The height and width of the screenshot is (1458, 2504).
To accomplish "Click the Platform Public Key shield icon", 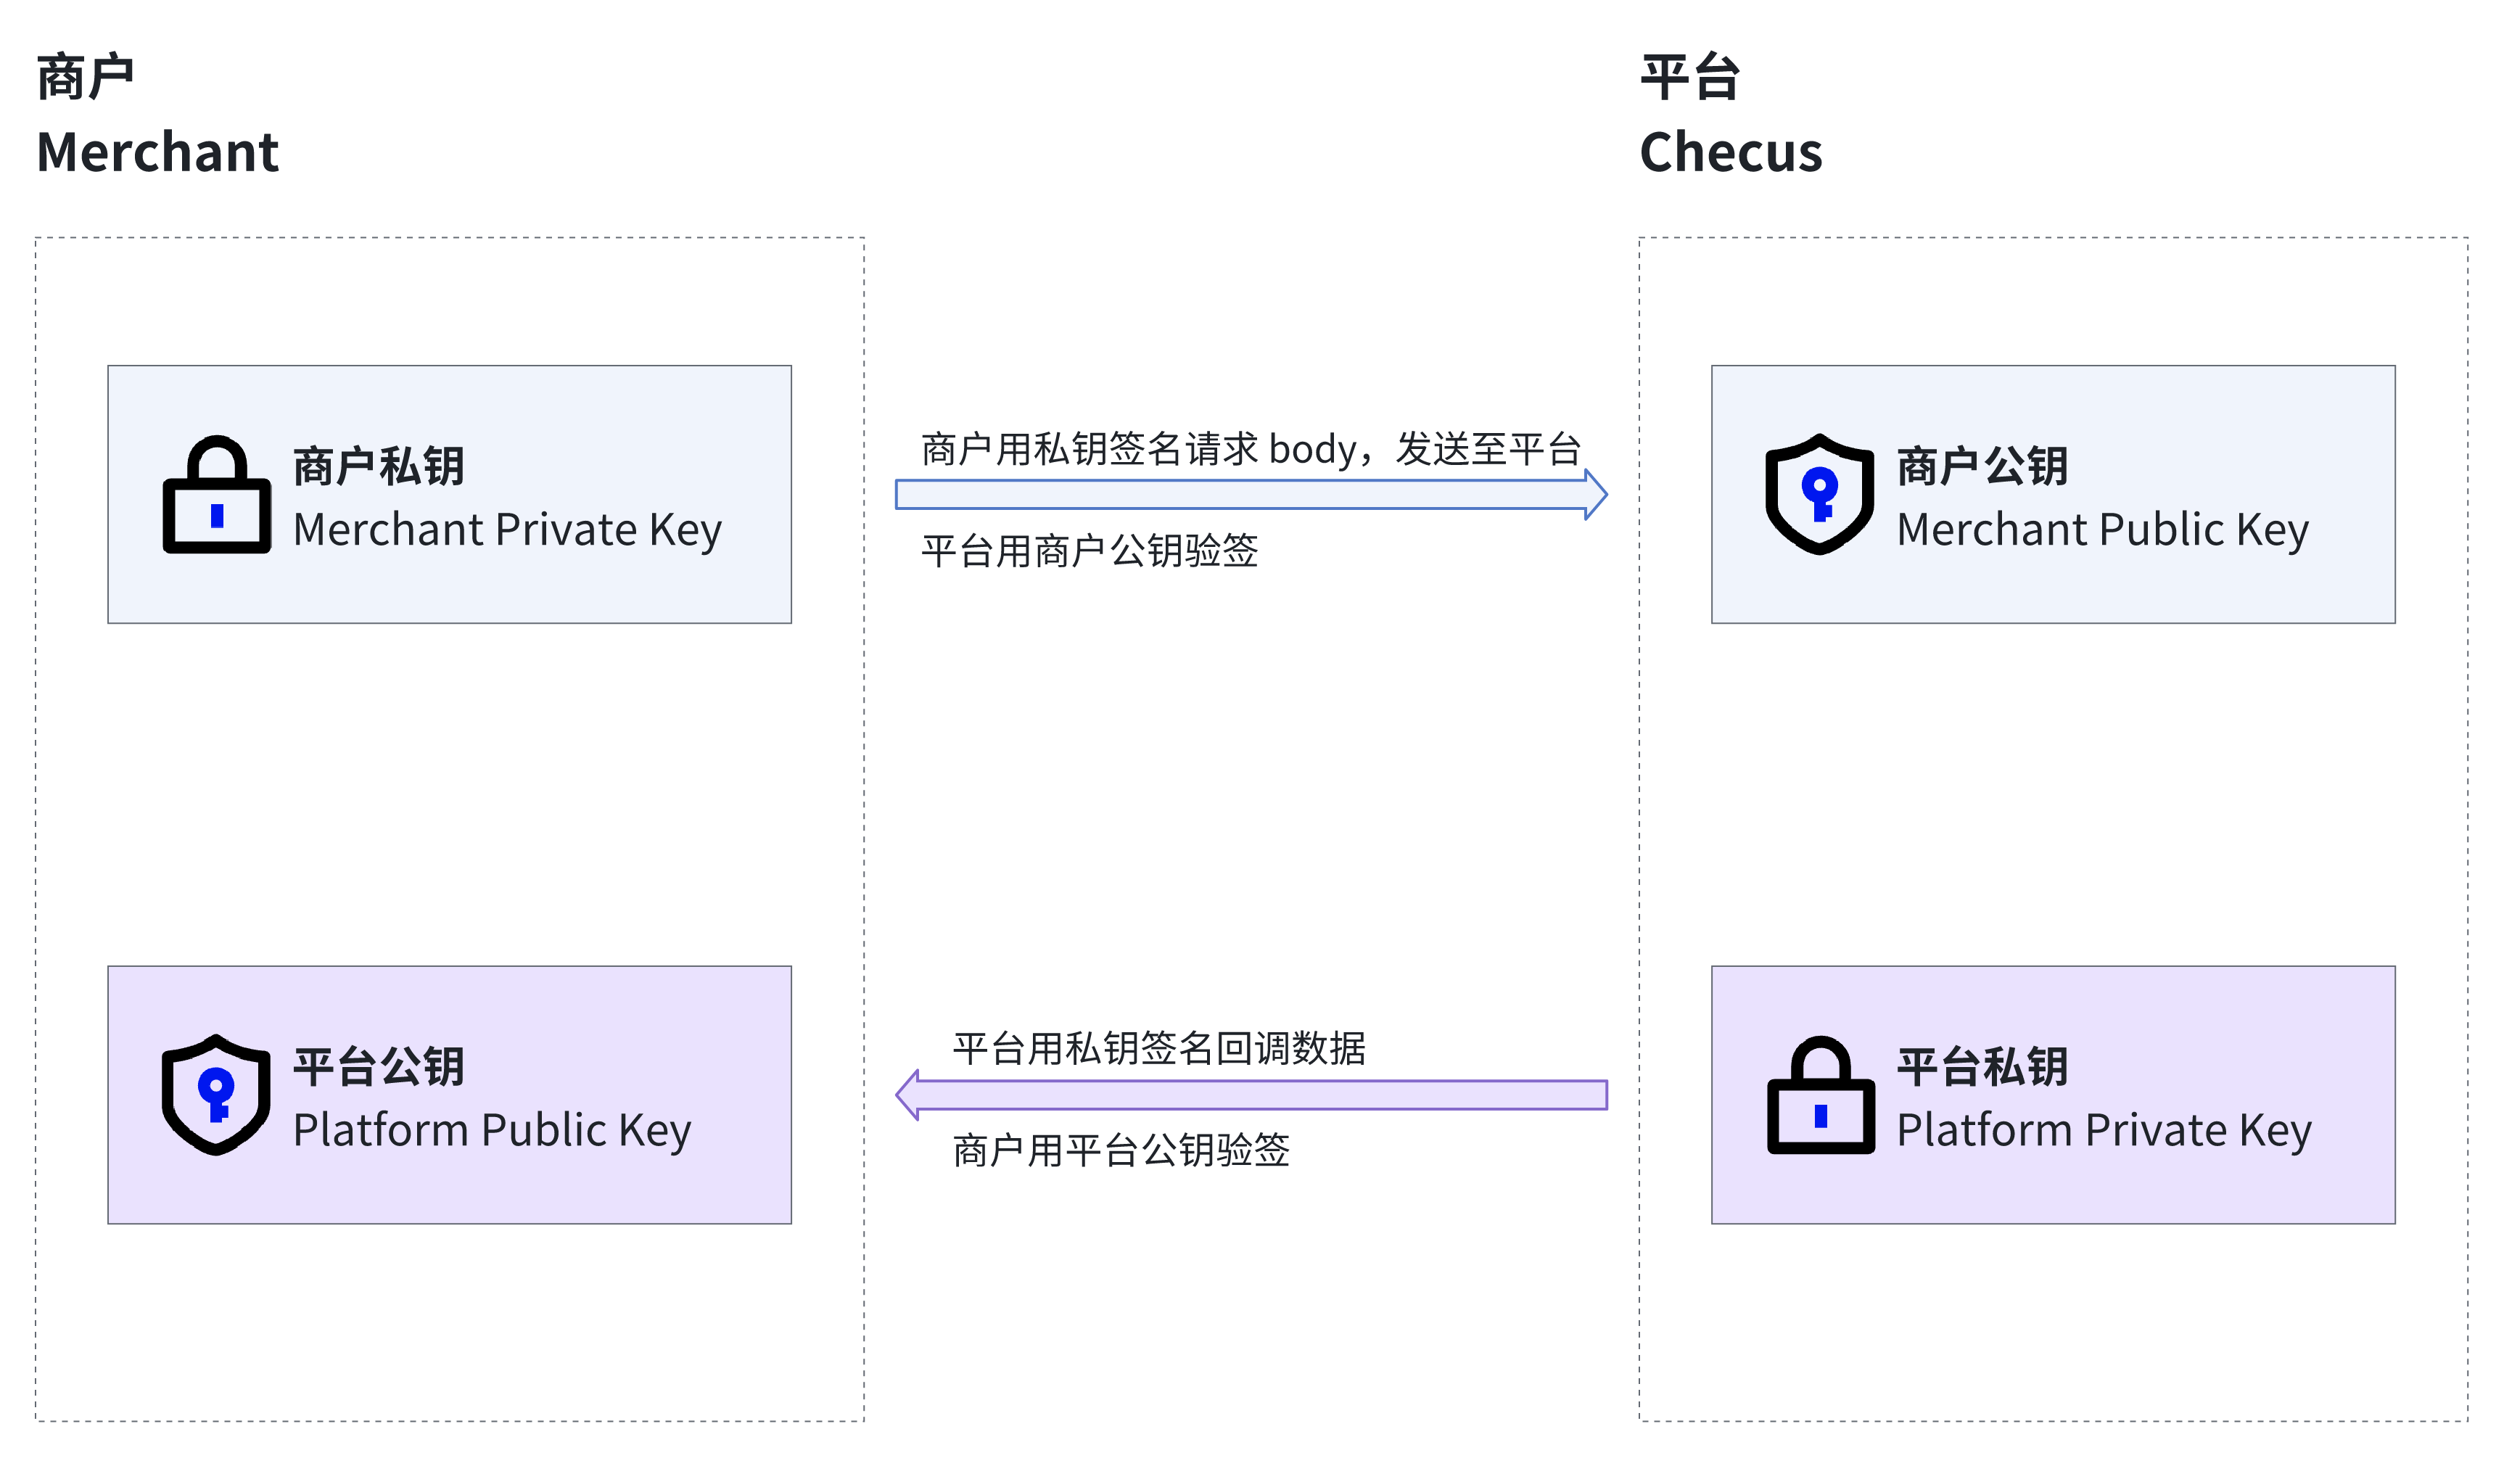I will (215, 1095).
